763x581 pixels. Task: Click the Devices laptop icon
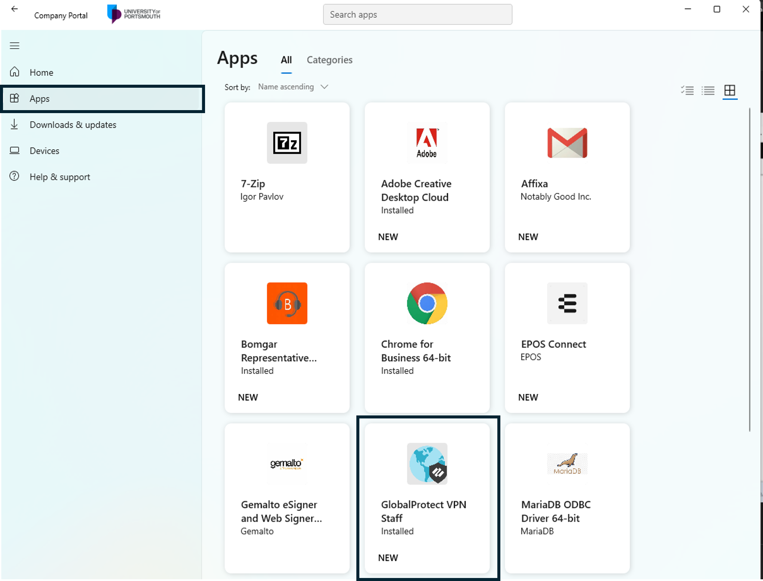pos(15,151)
